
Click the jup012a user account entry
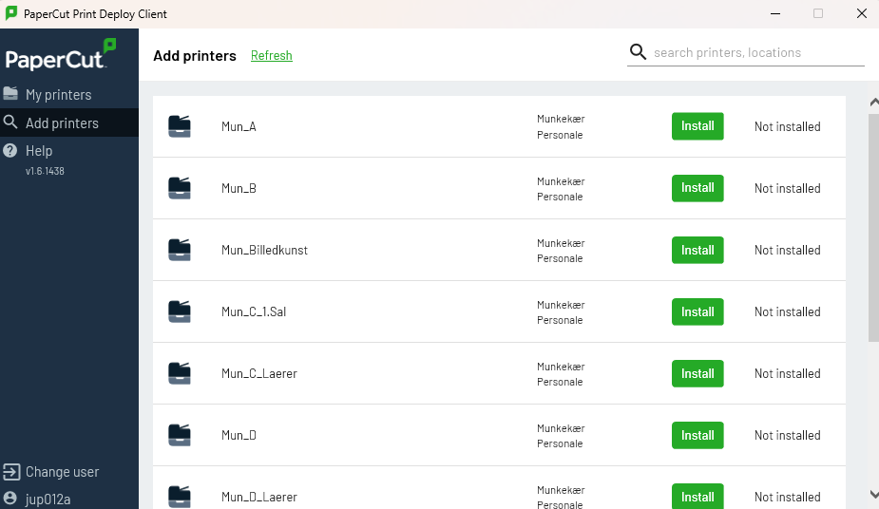[x=48, y=499]
